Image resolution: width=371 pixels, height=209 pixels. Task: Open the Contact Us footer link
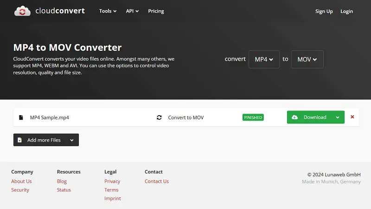point(157,181)
